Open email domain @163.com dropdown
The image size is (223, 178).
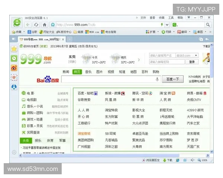point(196,55)
